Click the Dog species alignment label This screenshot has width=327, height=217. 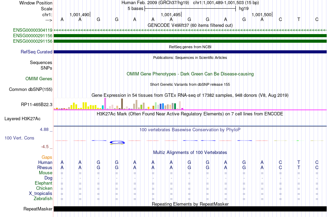(x=48, y=178)
